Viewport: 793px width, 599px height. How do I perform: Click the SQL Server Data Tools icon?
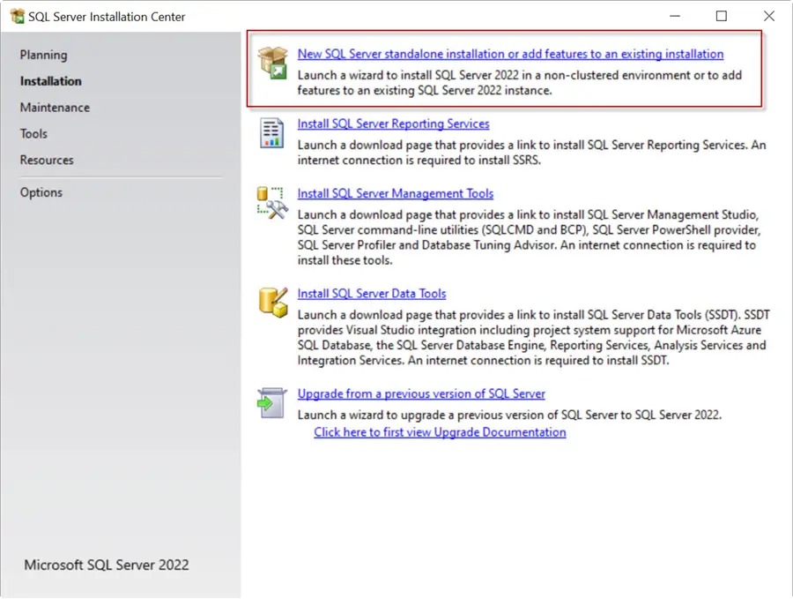273,303
